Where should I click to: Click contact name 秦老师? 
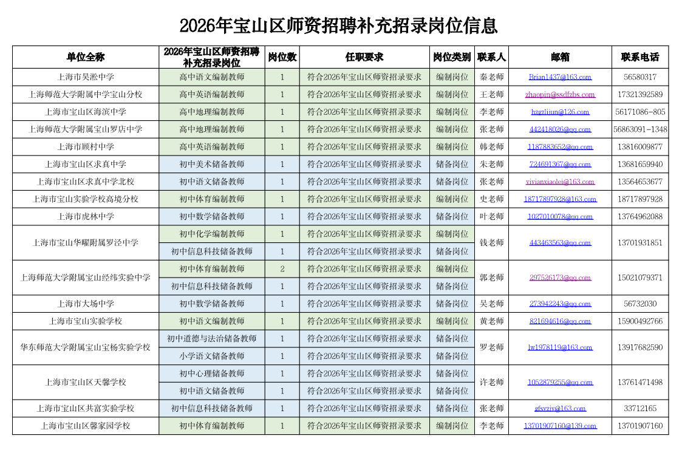491,77
